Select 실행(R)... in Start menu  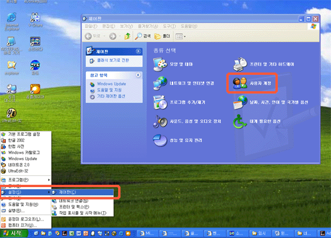coord(26,211)
